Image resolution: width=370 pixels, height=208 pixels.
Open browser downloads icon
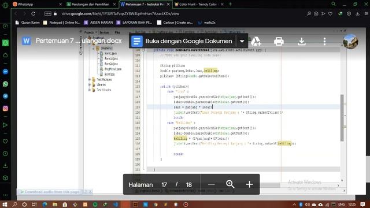[357, 14]
